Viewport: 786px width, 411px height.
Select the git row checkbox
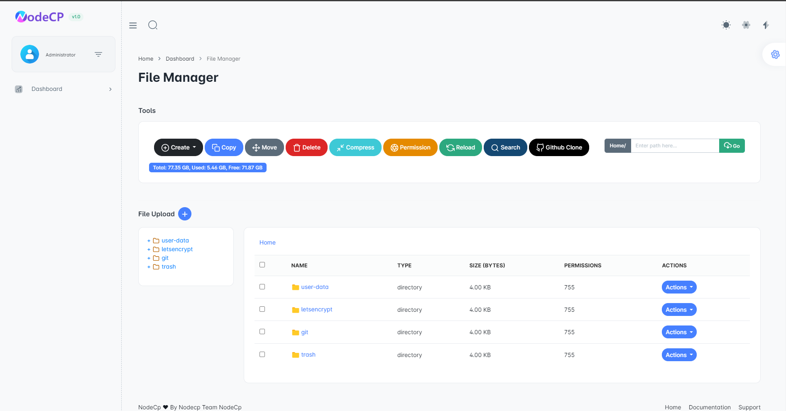point(262,332)
